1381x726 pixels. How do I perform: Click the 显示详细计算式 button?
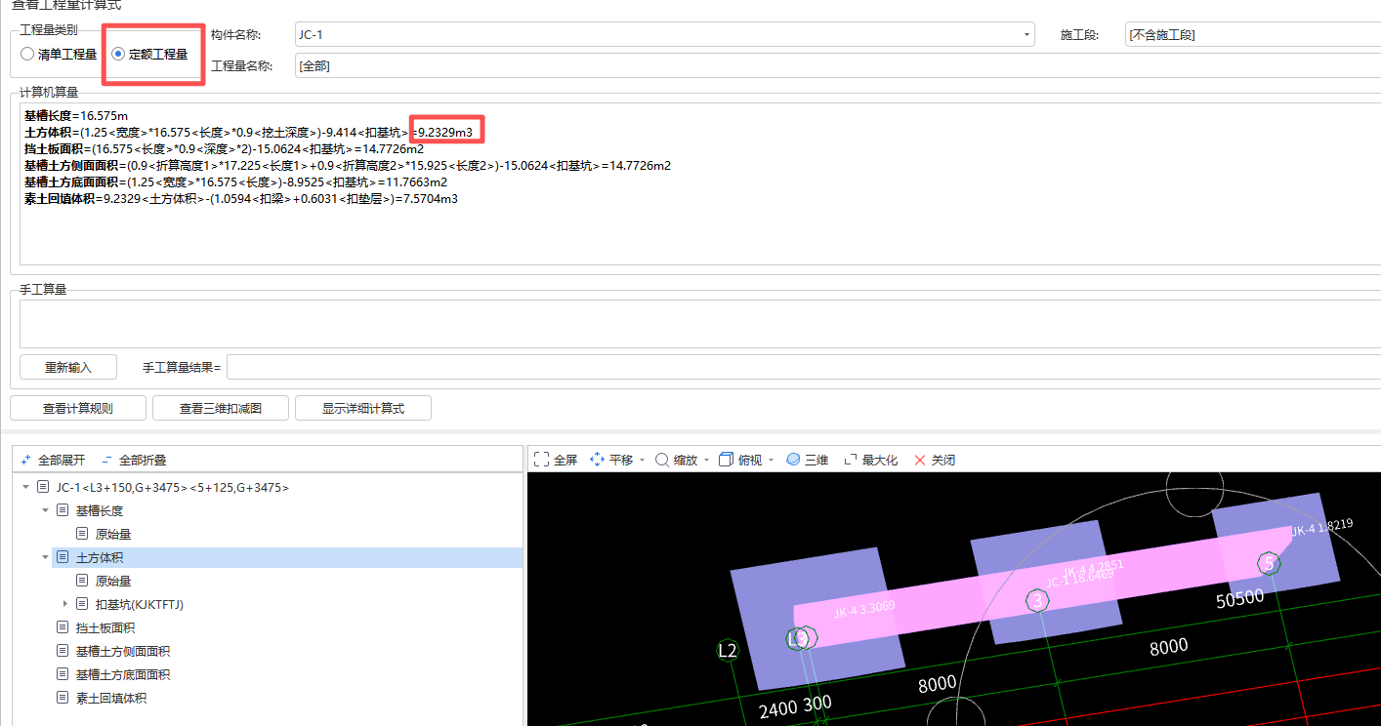click(x=363, y=408)
